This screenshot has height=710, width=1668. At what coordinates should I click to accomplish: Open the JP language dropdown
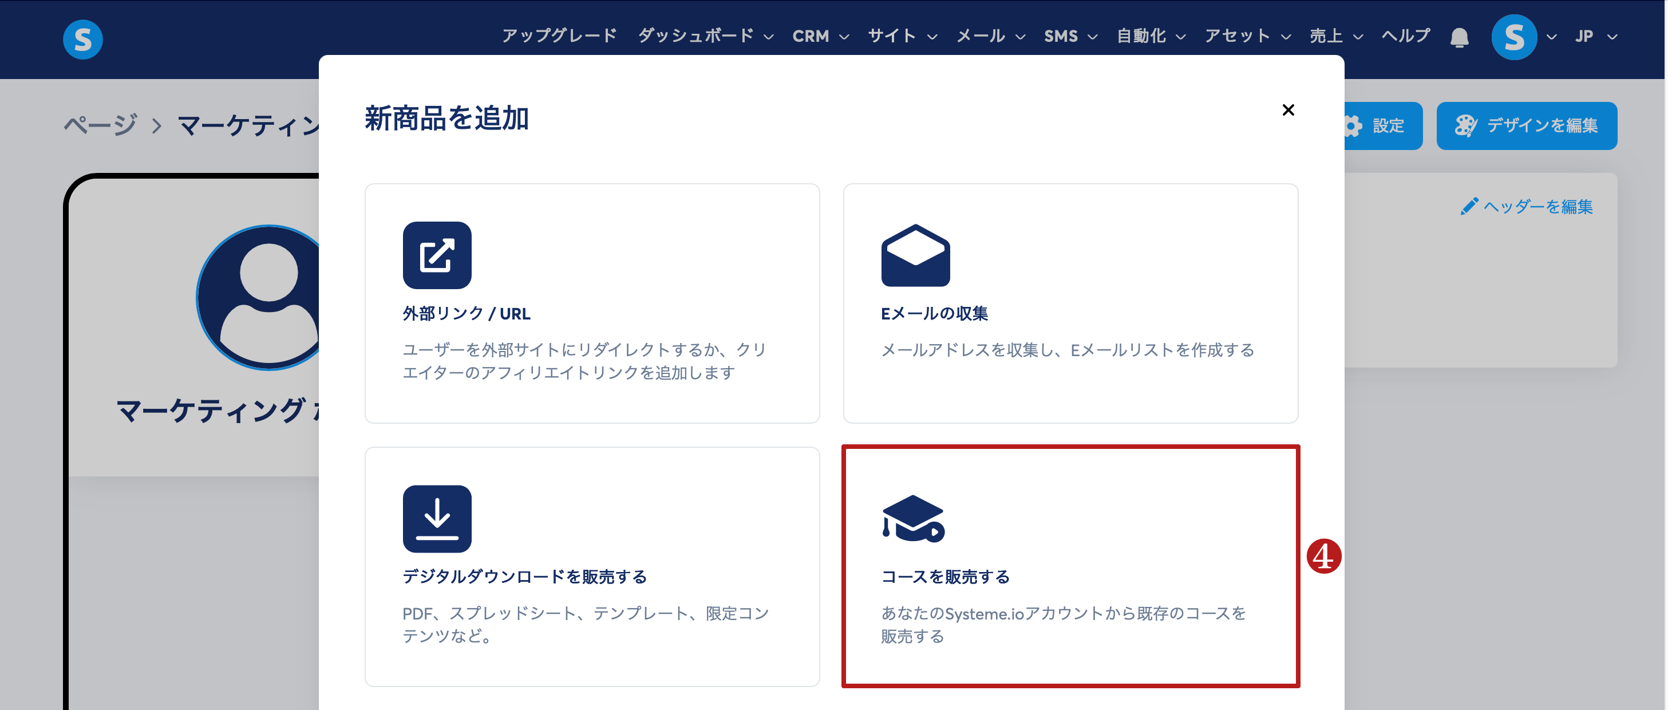tap(1595, 36)
